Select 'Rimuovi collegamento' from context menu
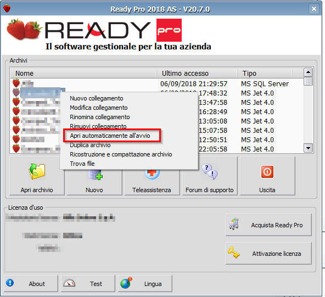 point(98,126)
